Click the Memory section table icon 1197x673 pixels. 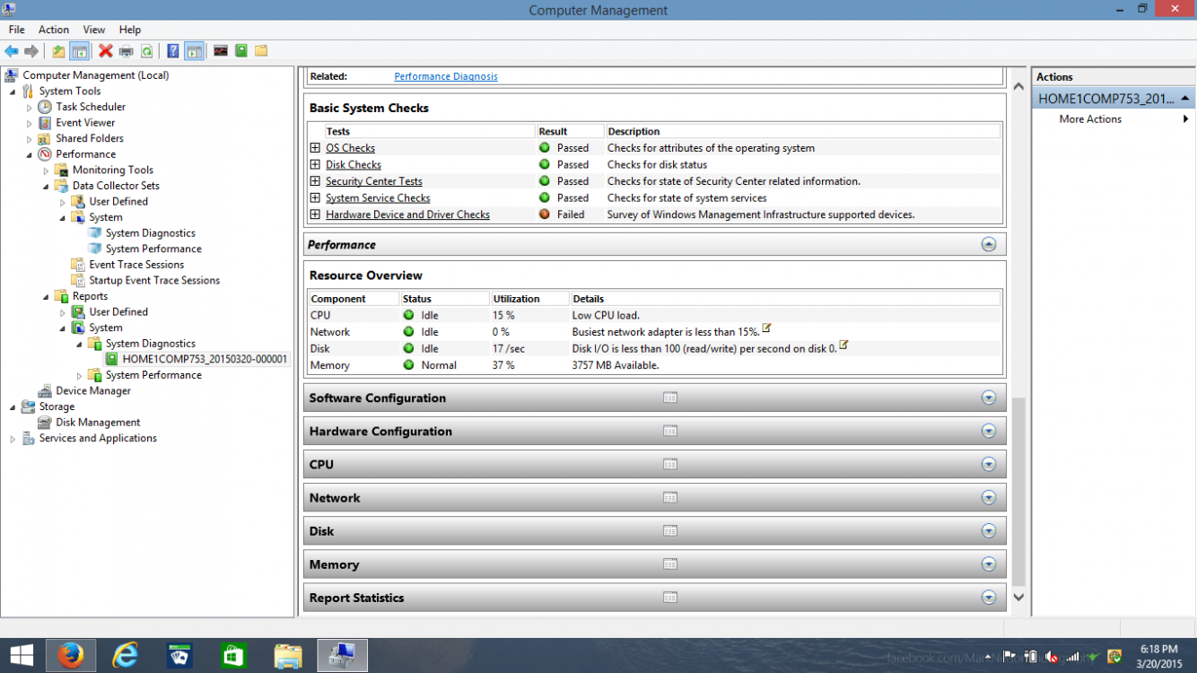point(670,564)
